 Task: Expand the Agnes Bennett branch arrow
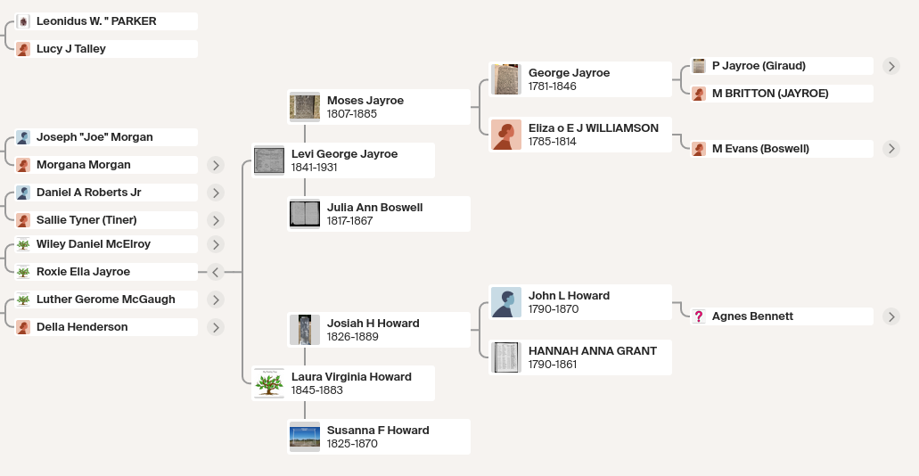click(890, 316)
